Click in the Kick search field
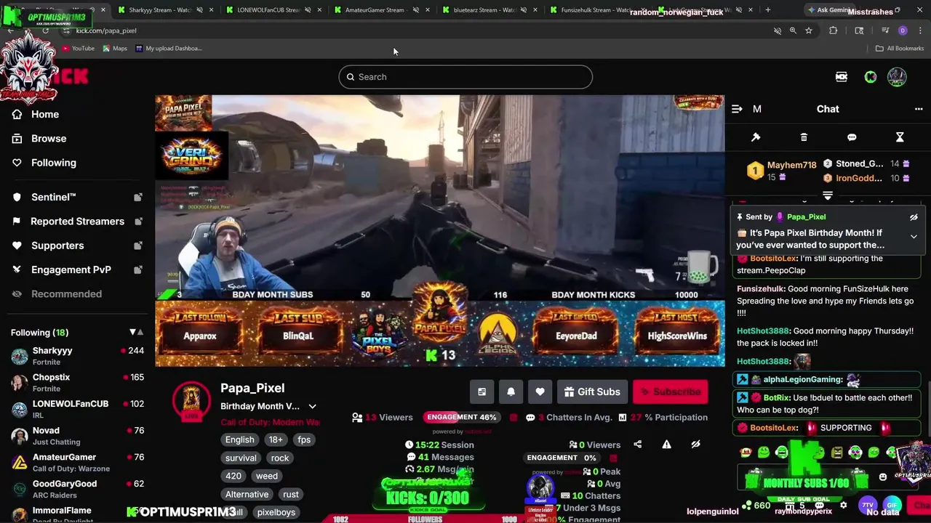The width and height of the screenshot is (931, 523). [465, 77]
